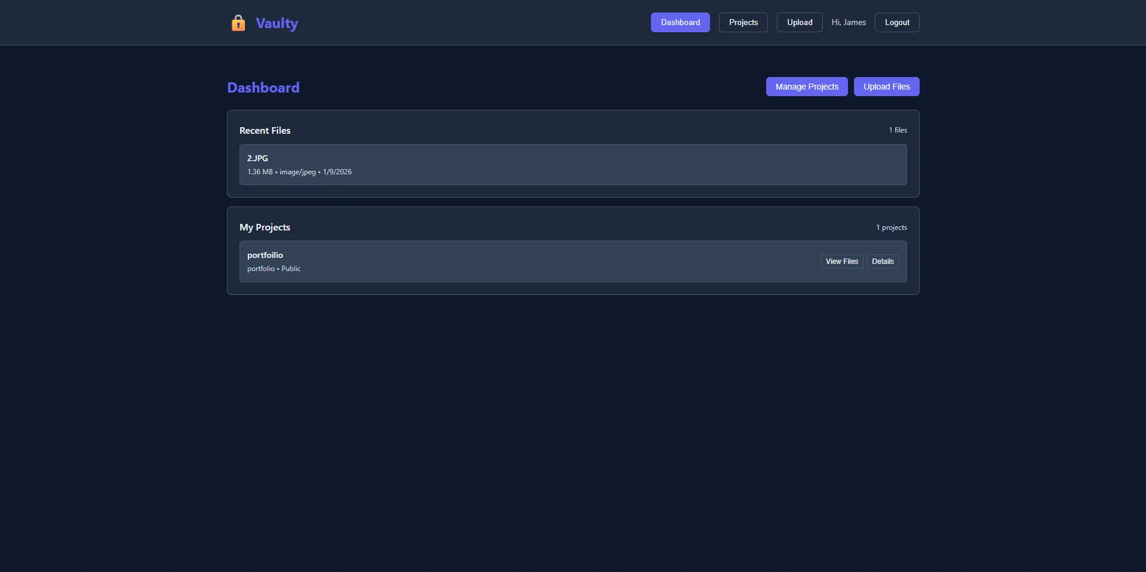
Task: Click the orange padlock logo icon
Action: [x=238, y=23]
